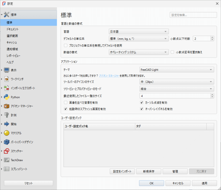Open the 数値の書式 dropdown

click(139, 52)
